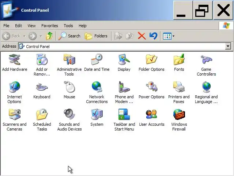Open Phone and Modem options
Viewport: 234px width, 176px height.
click(124, 92)
